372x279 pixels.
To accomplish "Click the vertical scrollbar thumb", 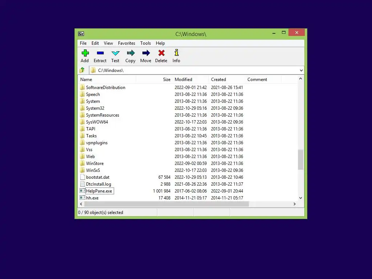I will click(x=300, y=160).
